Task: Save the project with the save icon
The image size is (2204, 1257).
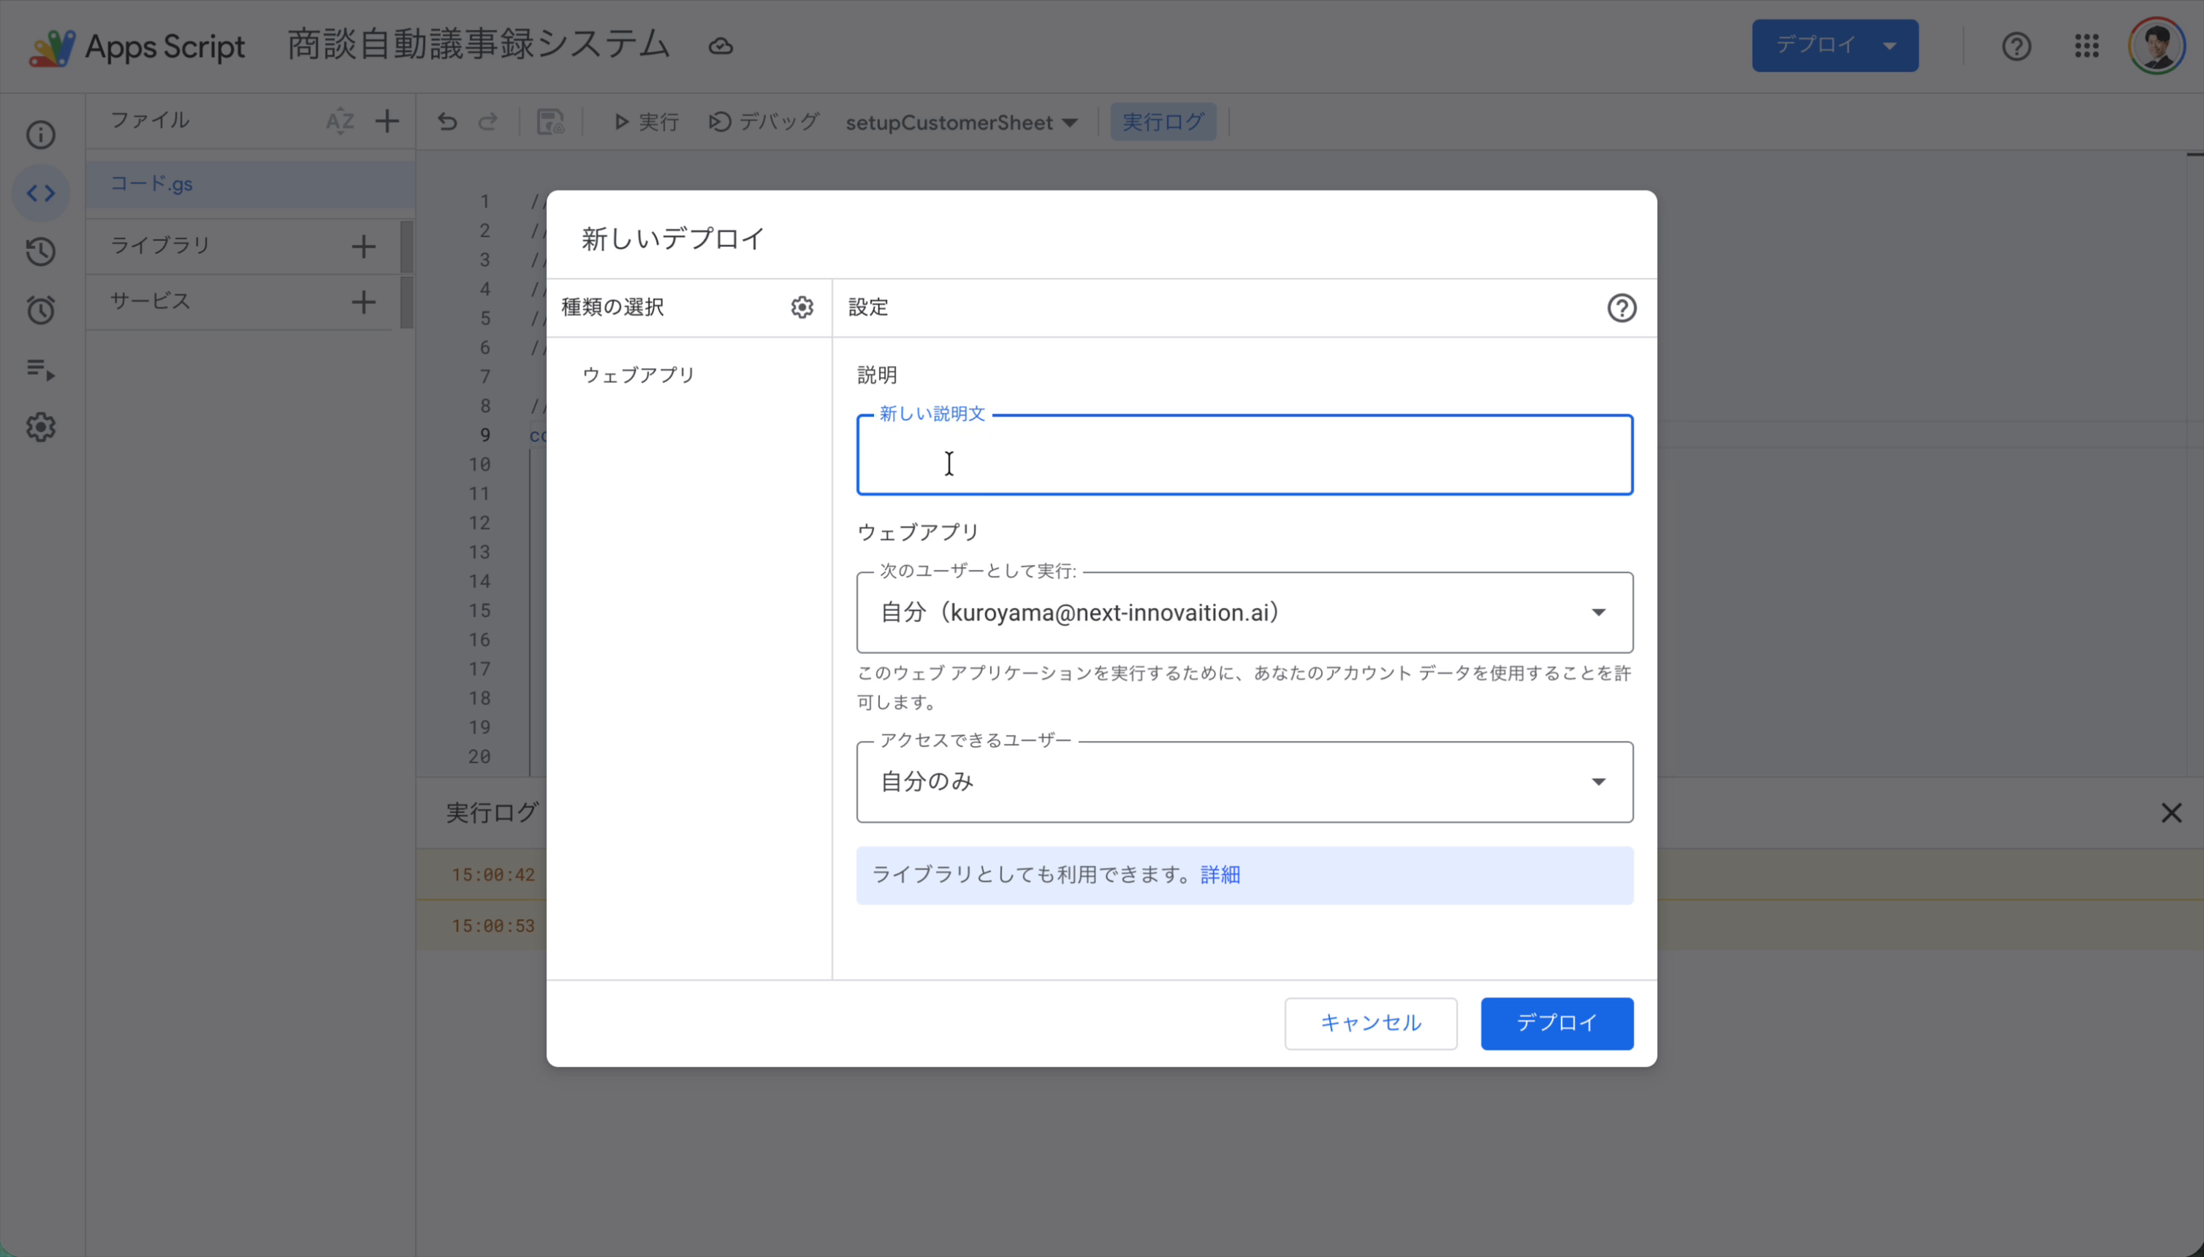Action: pyautogui.click(x=551, y=122)
